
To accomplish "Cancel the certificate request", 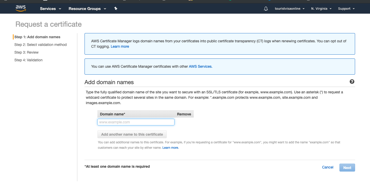I will click(328, 167).
